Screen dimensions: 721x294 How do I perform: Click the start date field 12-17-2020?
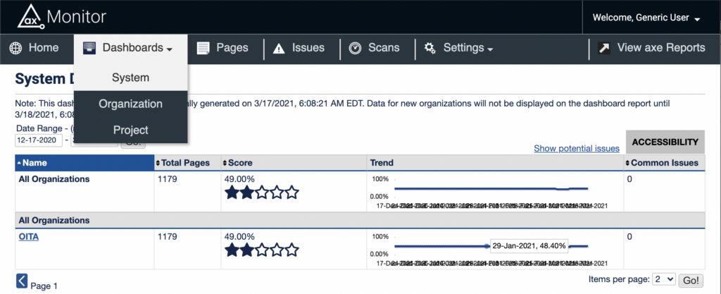click(x=37, y=140)
